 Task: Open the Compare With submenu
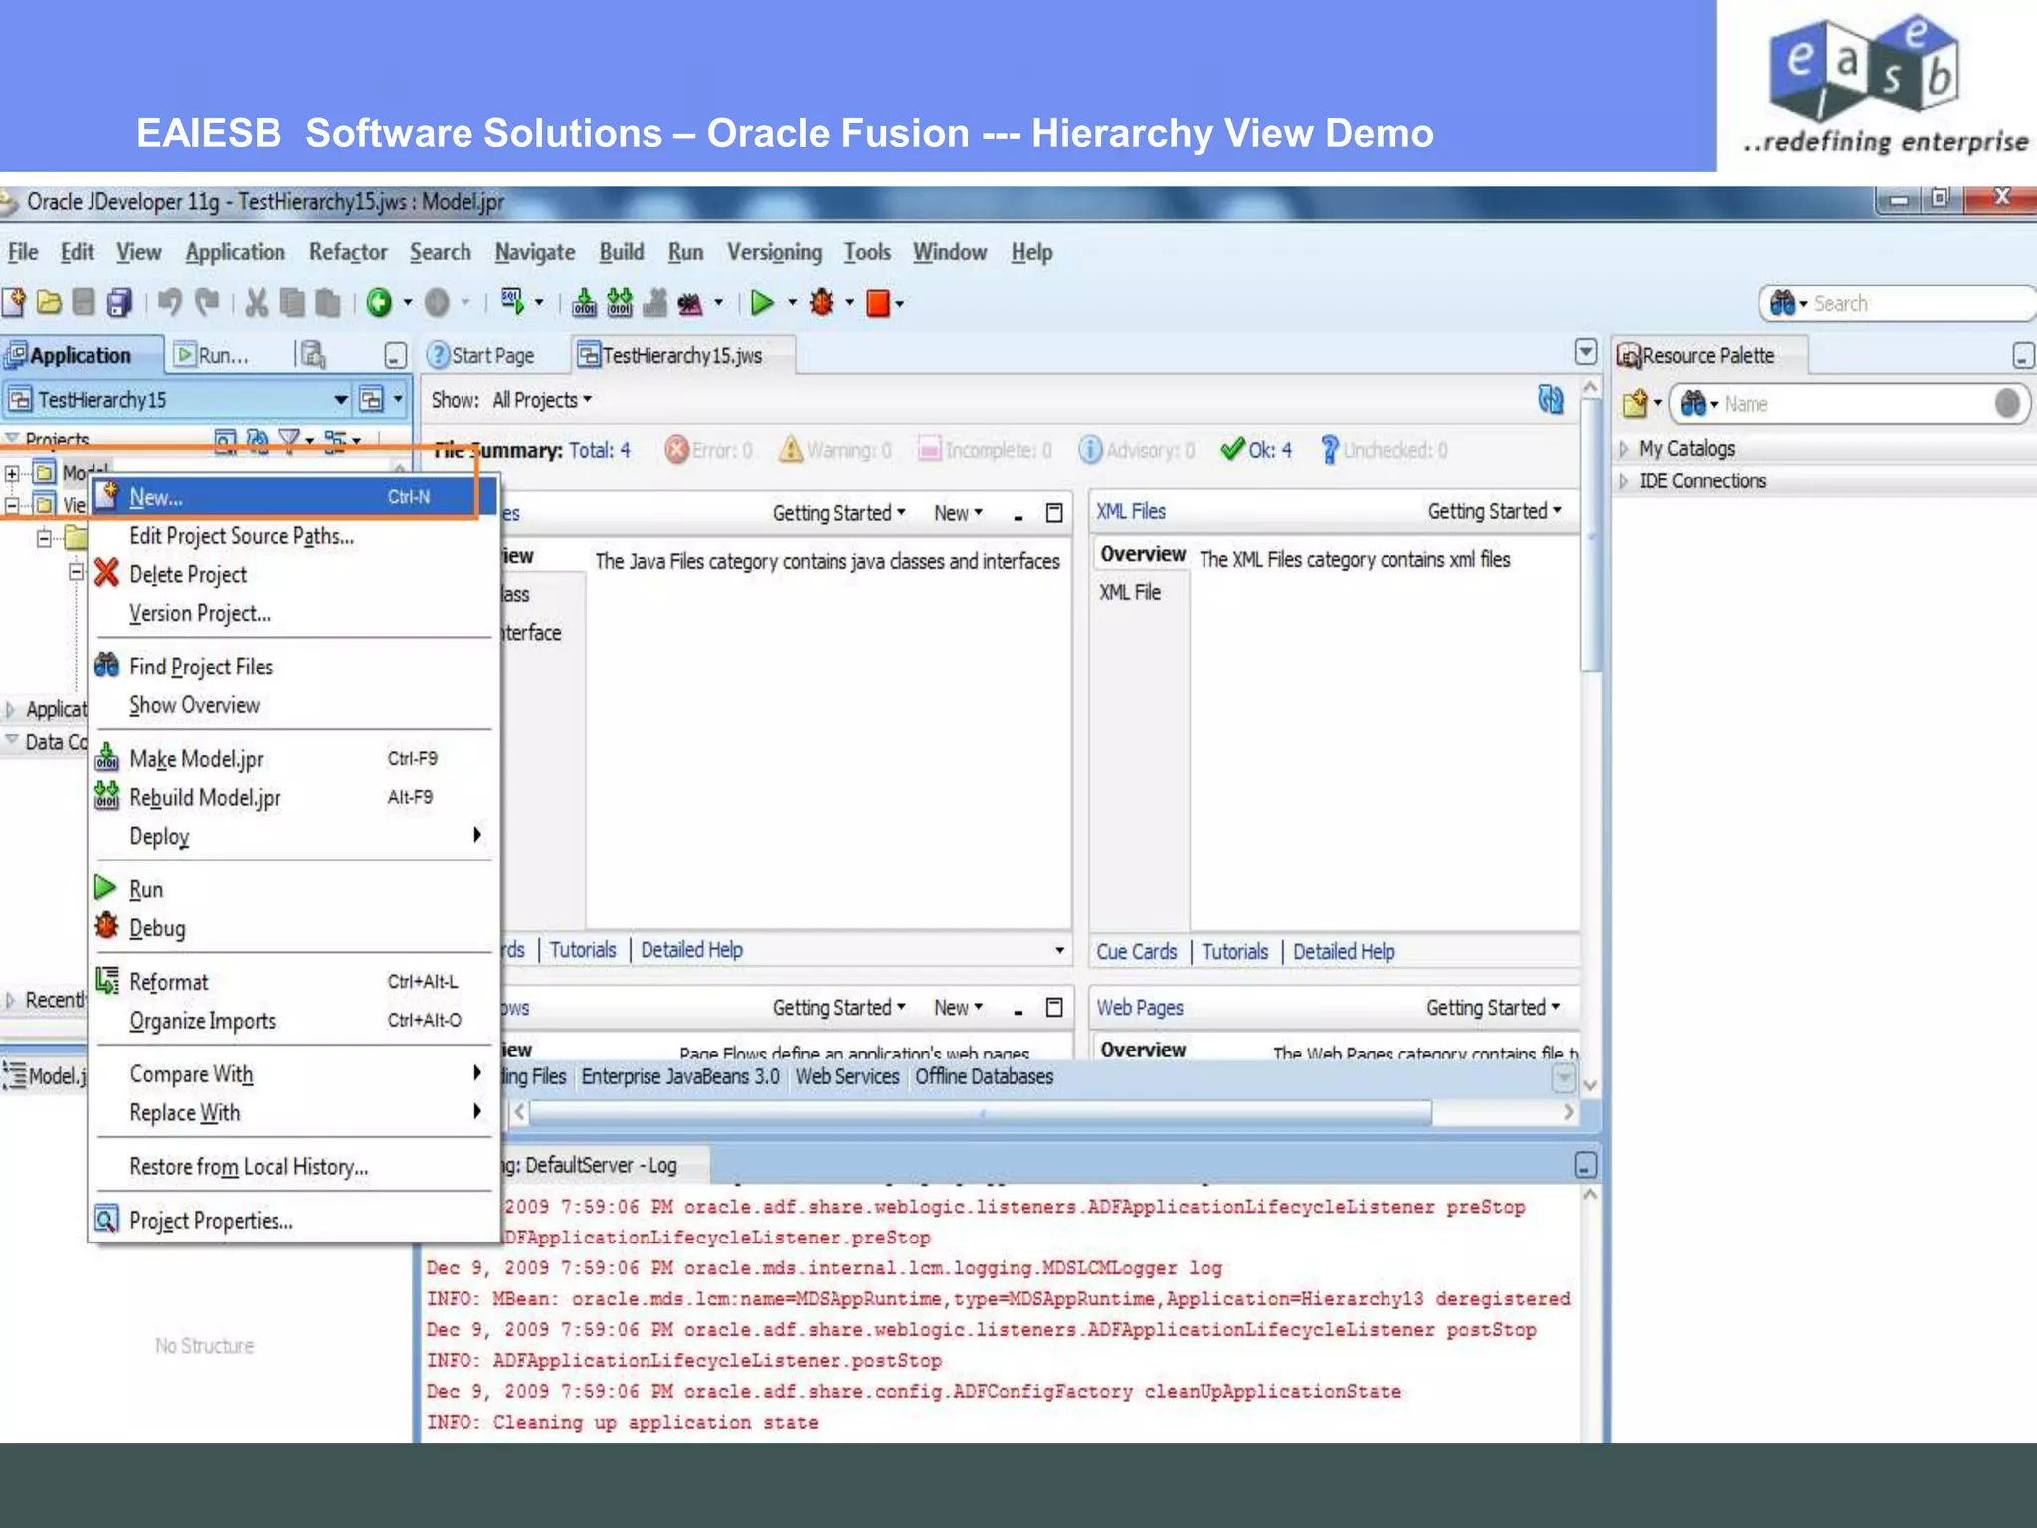coord(293,1073)
